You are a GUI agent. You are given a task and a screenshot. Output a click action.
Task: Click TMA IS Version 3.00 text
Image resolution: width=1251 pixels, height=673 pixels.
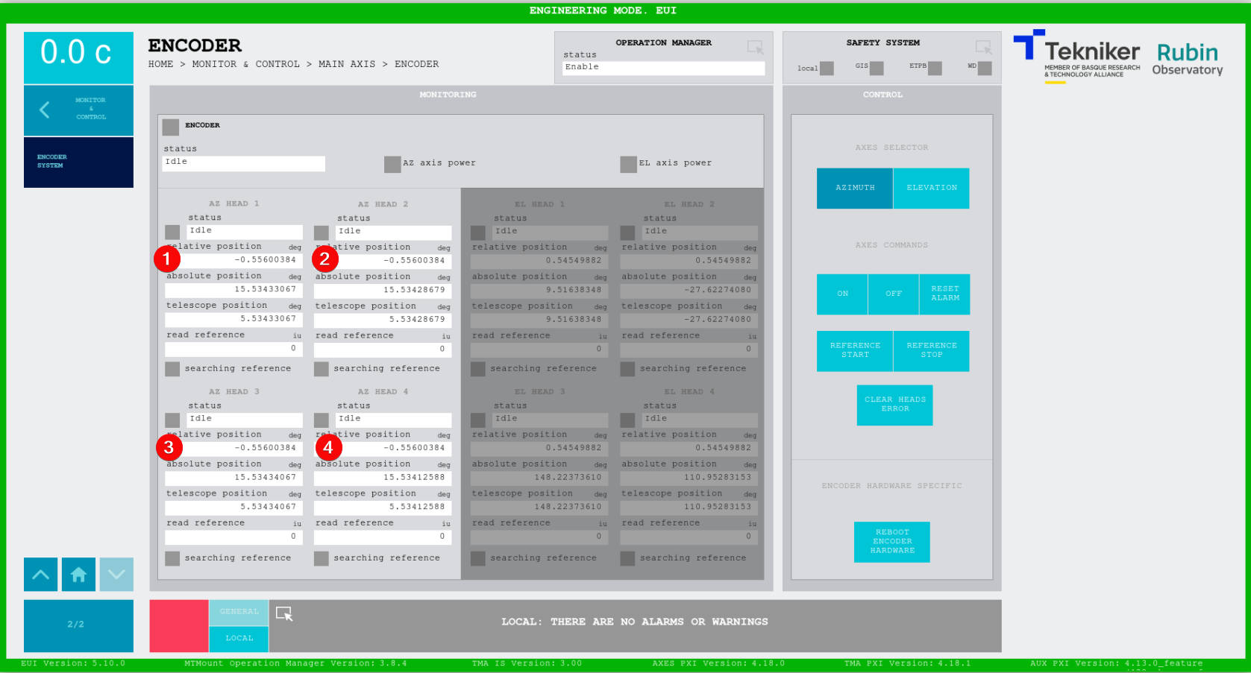point(527,663)
